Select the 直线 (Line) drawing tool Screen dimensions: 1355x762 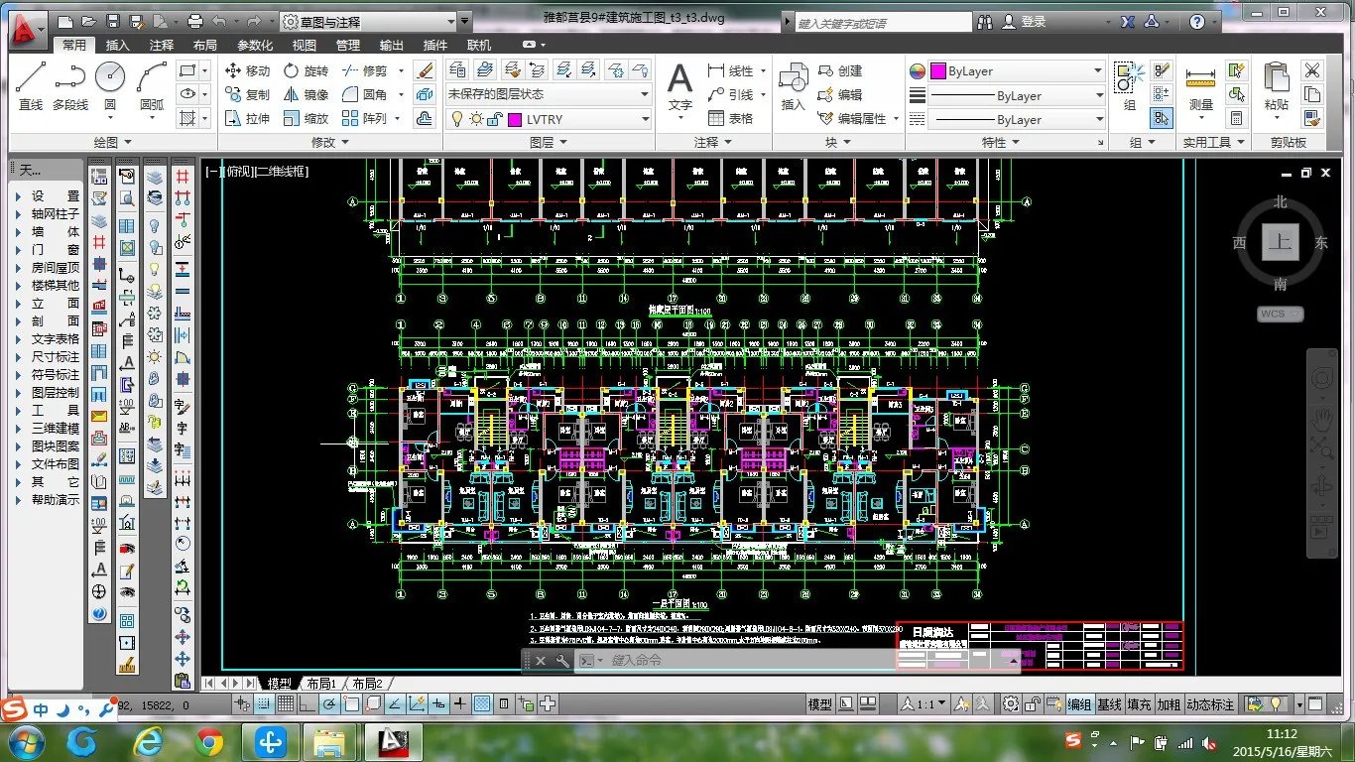31,84
